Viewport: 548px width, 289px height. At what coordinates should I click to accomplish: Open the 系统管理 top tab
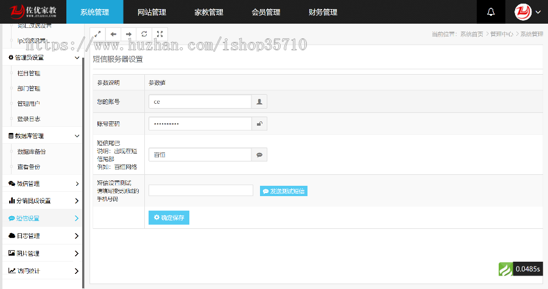95,12
